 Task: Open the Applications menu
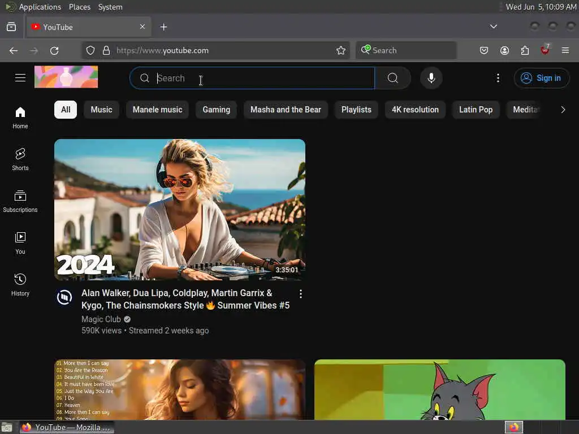40,7
